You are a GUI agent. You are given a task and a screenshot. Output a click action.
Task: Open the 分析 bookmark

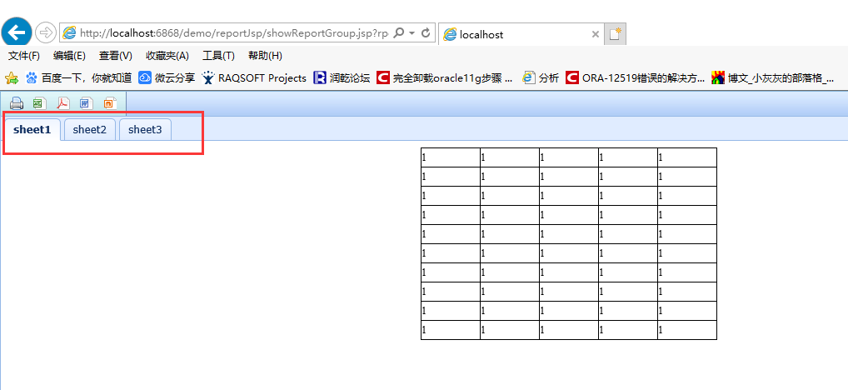541,77
